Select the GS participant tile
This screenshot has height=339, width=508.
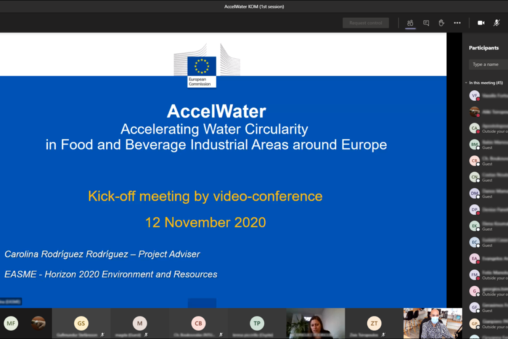(81, 323)
